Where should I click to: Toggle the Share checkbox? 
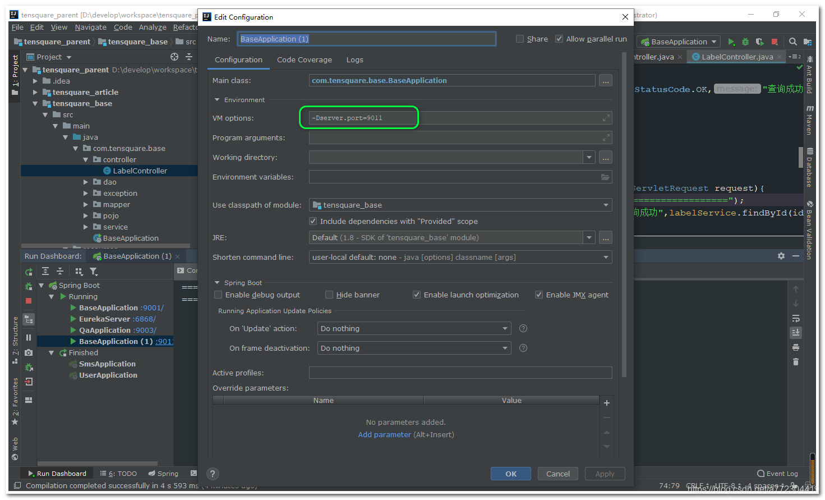click(520, 39)
